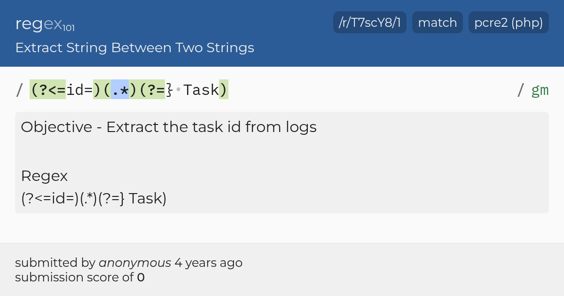Viewport: 564px width, 296px height.
Task: Click the Task literal in the regex
Action: point(201,89)
